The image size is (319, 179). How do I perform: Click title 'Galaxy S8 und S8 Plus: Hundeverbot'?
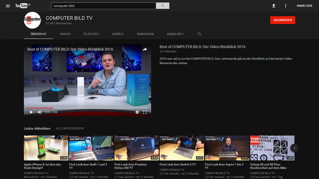coord(268,166)
